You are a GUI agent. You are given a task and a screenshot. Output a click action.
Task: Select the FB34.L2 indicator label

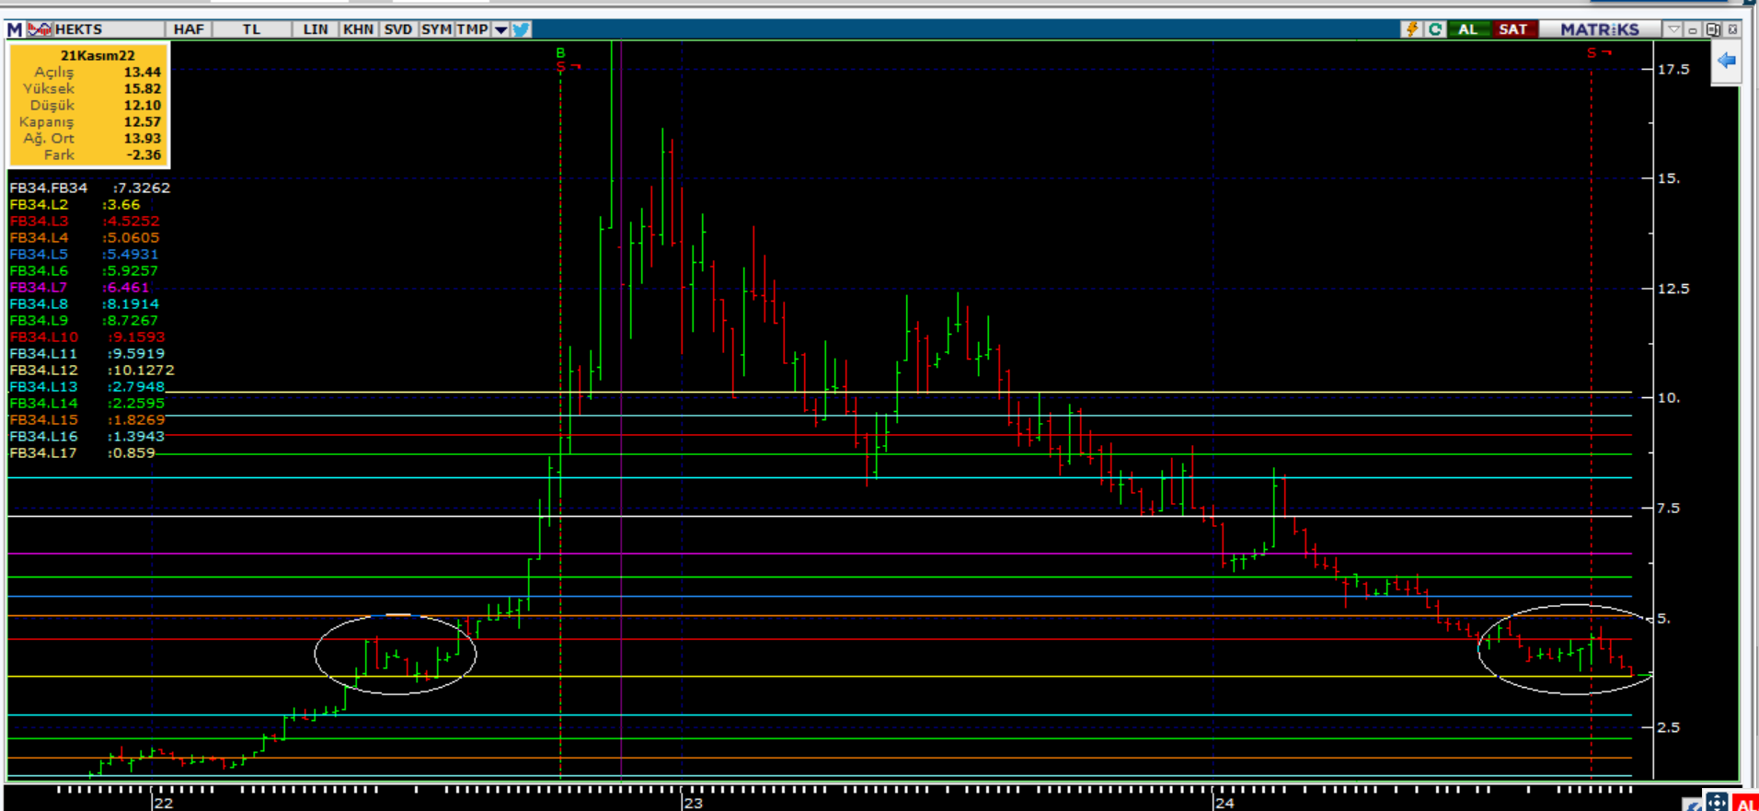[x=39, y=204]
